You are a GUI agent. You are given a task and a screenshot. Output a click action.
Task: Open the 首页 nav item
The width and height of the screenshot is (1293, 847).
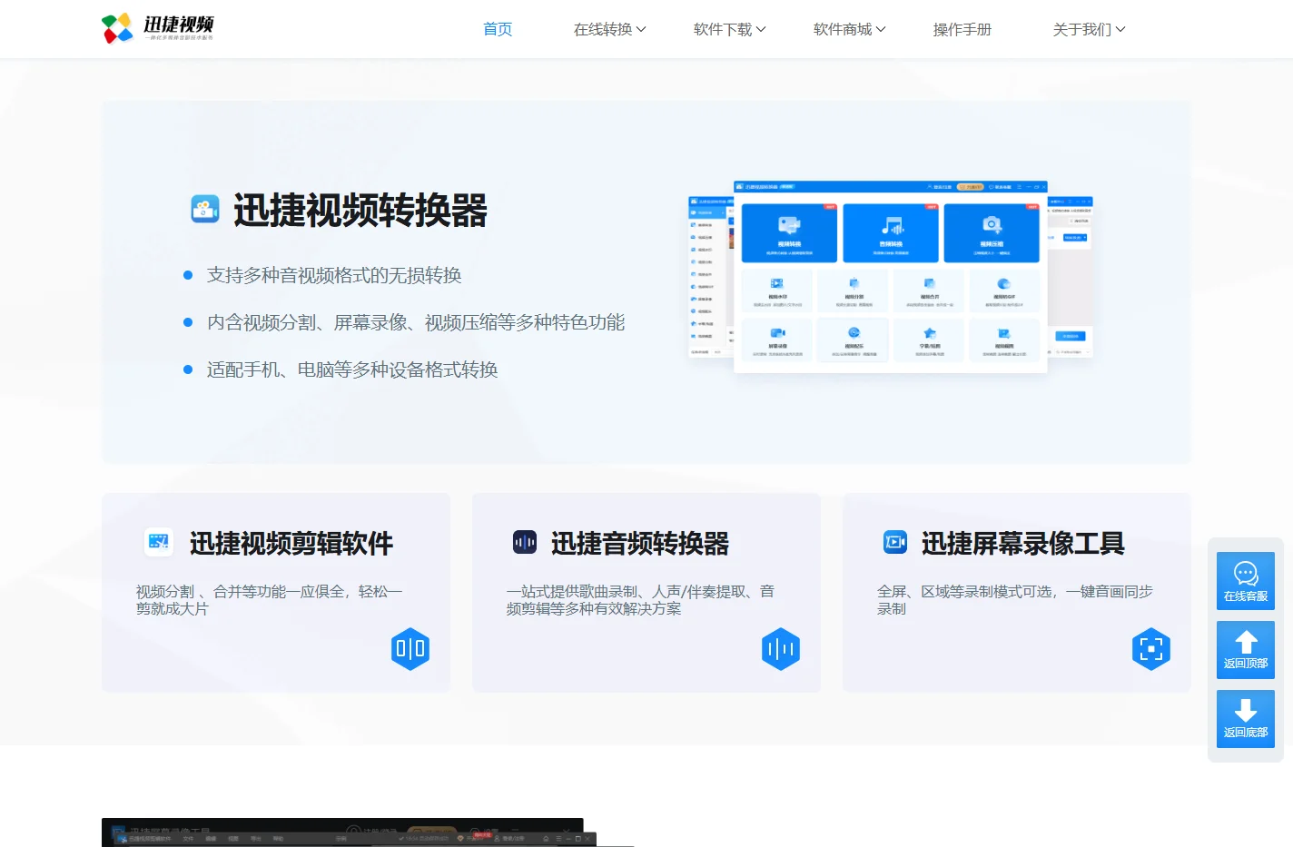coord(498,29)
